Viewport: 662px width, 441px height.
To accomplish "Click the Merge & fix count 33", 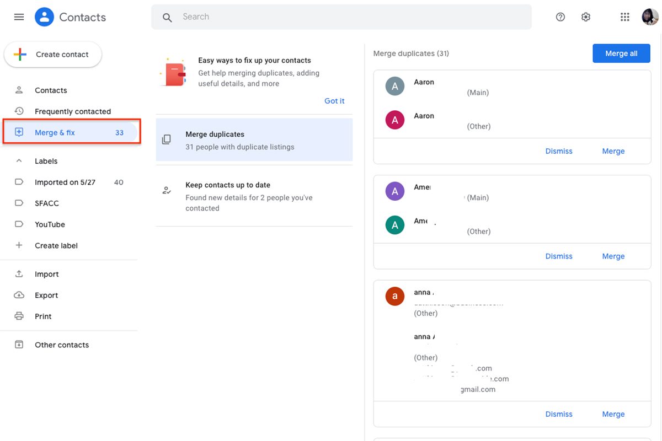I will 119,132.
